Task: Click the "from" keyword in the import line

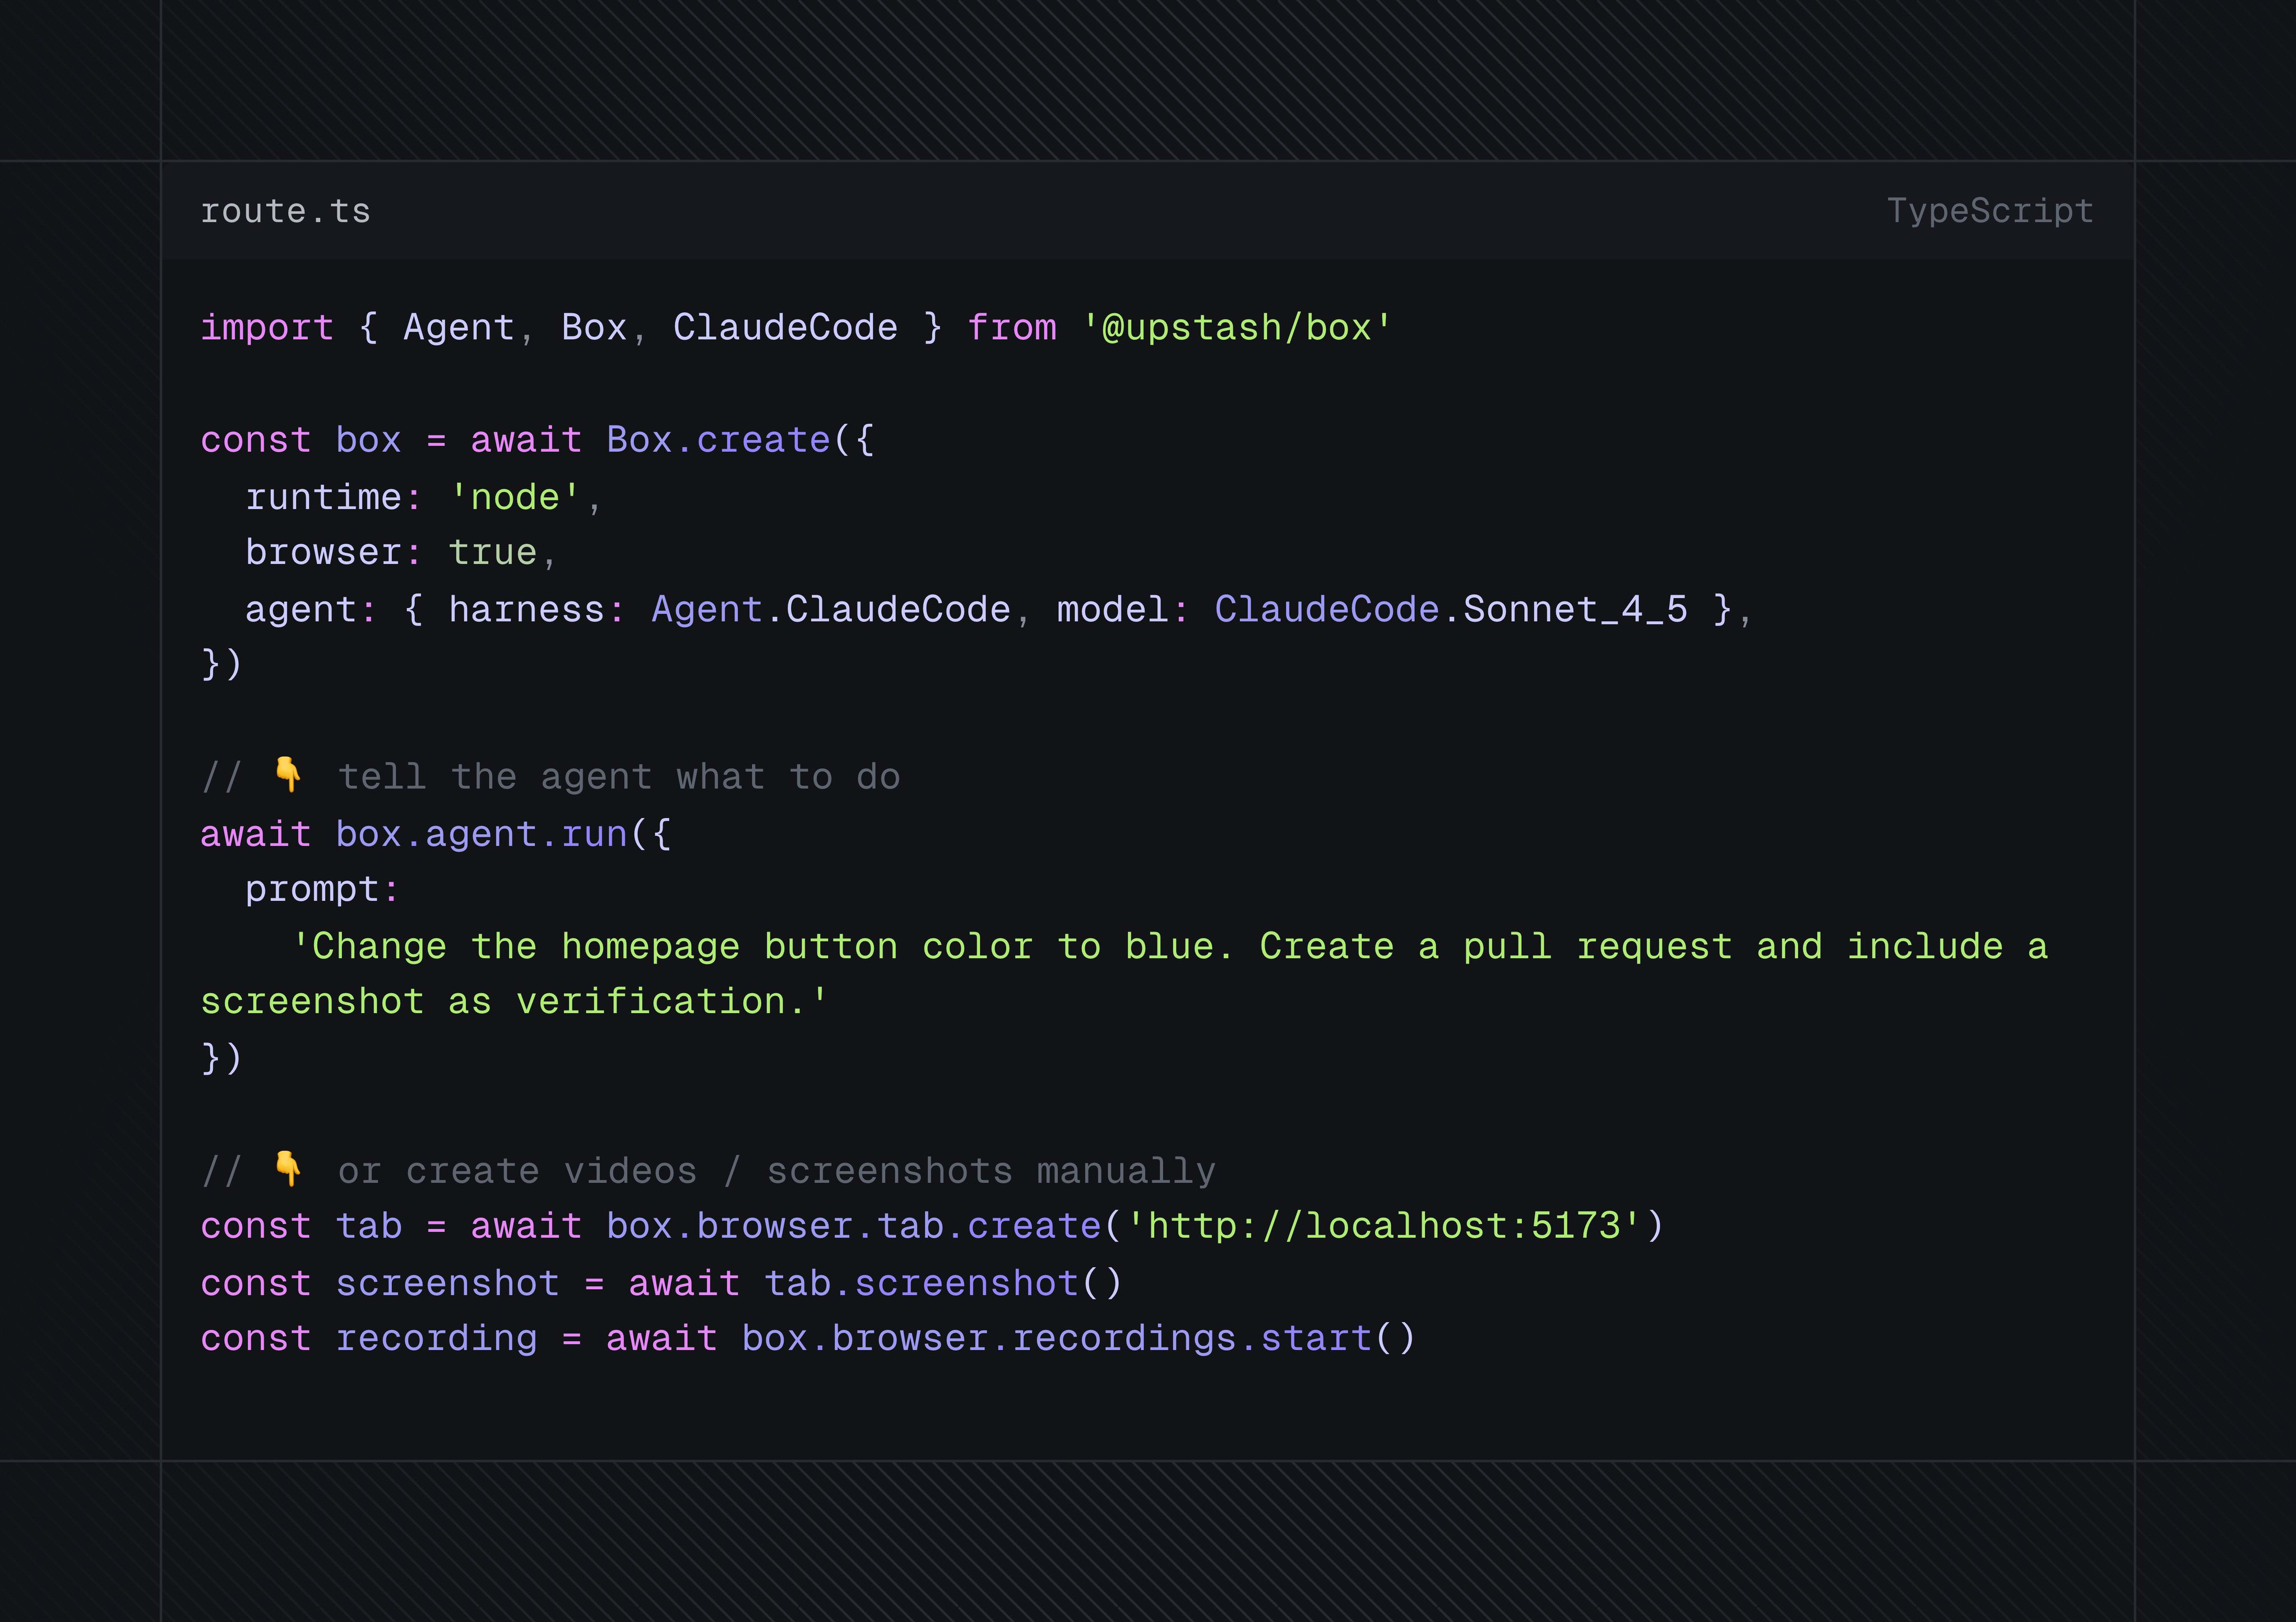Action: pyautogui.click(x=1012, y=328)
